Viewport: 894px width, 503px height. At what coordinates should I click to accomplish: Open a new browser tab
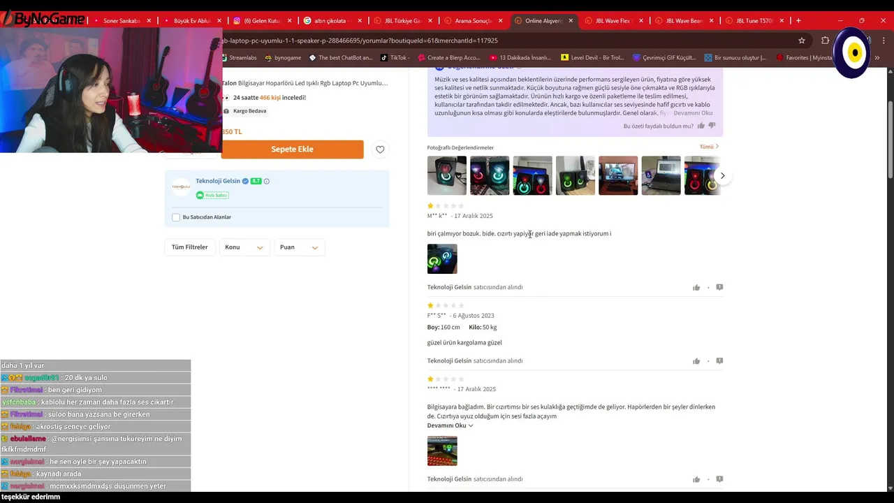coord(798,21)
